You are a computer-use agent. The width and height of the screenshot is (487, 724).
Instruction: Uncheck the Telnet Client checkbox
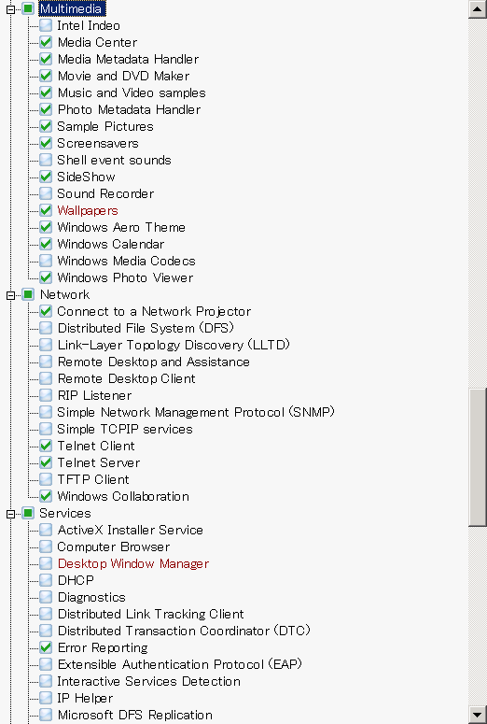46,446
